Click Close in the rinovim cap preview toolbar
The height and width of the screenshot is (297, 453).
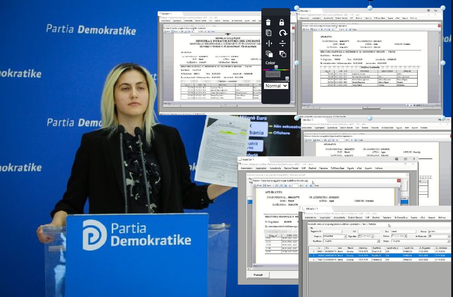pyautogui.click(x=316, y=186)
